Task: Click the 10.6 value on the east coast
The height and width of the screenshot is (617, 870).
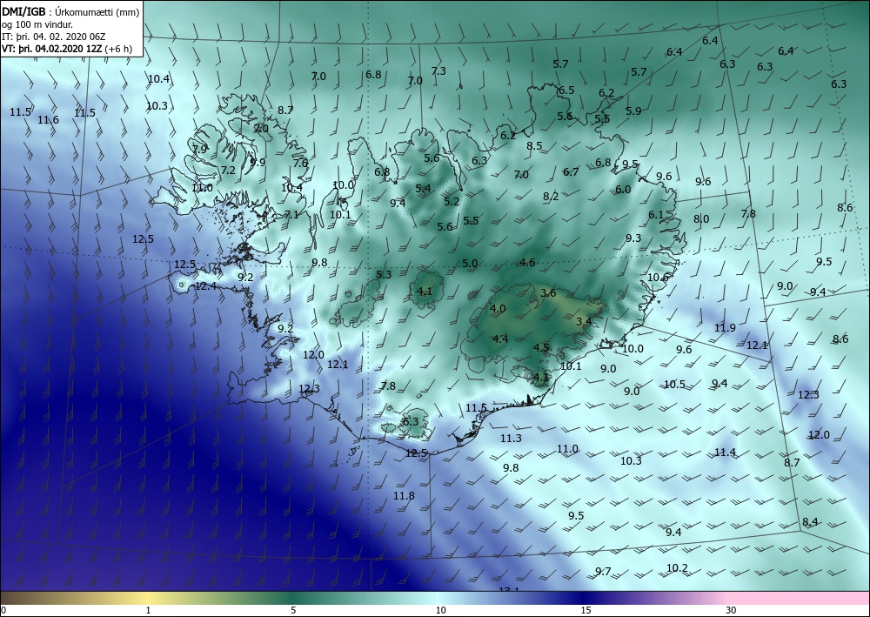Action: click(x=658, y=277)
